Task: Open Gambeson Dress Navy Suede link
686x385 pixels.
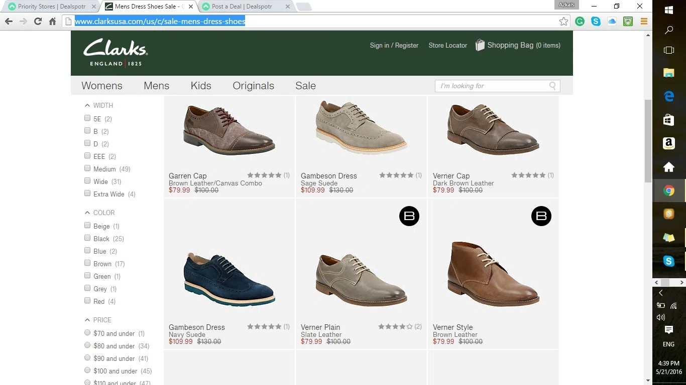Action: 197,327
